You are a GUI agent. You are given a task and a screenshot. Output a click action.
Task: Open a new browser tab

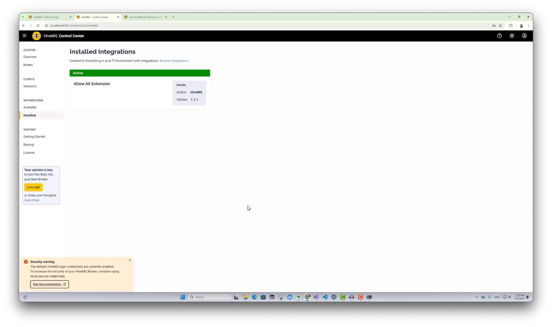[x=173, y=17]
